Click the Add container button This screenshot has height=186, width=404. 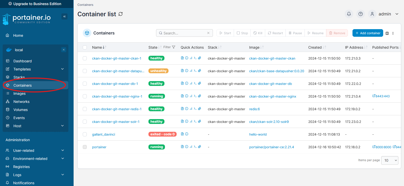point(368,33)
